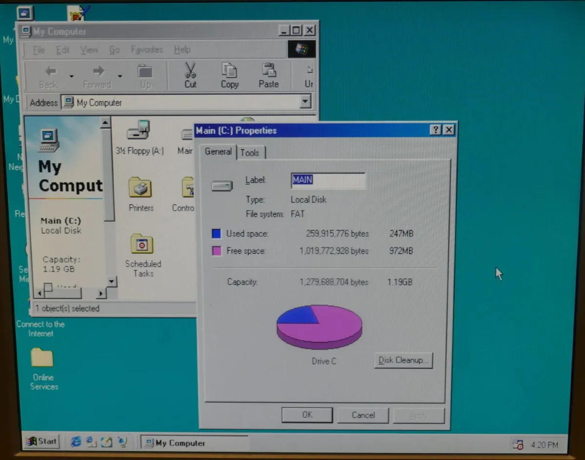Image resolution: width=585 pixels, height=460 pixels.
Task: Expand the Address bar dropdown
Action: (305, 102)
